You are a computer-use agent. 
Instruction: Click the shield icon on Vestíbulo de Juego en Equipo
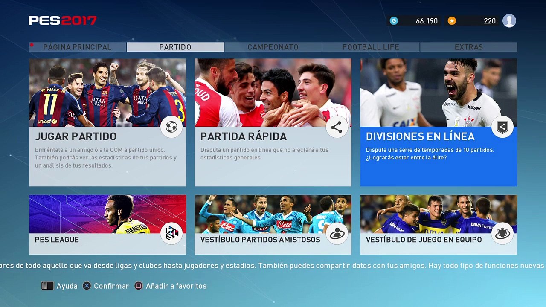(502, 233)
